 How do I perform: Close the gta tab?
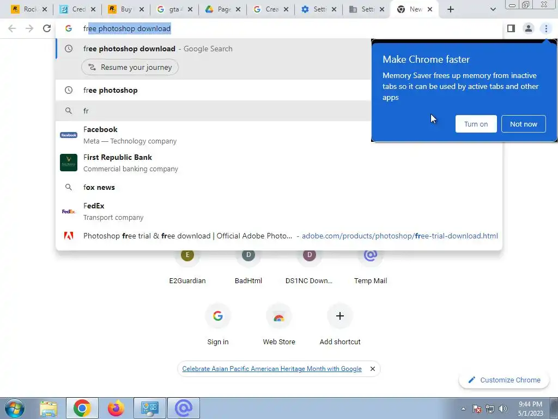pos(190,10)
